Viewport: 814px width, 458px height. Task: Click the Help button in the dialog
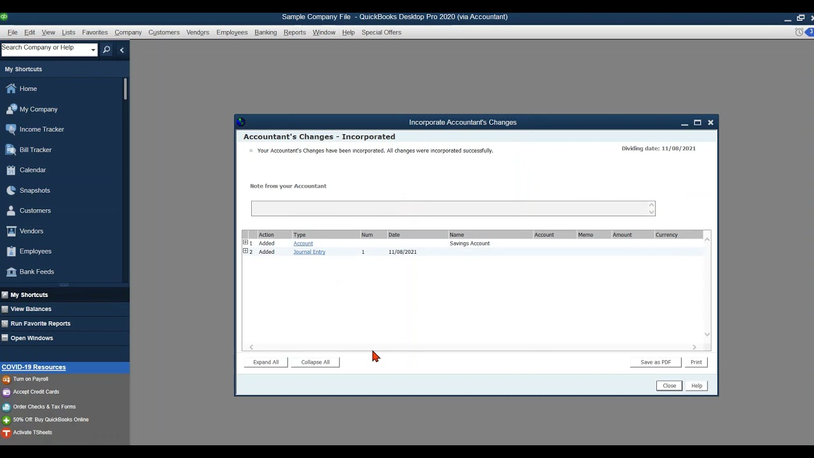[697, 385]
